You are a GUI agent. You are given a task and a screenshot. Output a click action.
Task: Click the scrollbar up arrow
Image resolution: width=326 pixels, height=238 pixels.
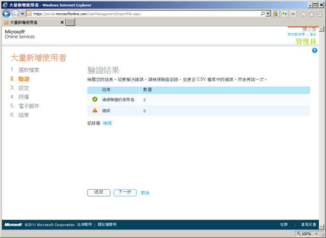point(322,29)
